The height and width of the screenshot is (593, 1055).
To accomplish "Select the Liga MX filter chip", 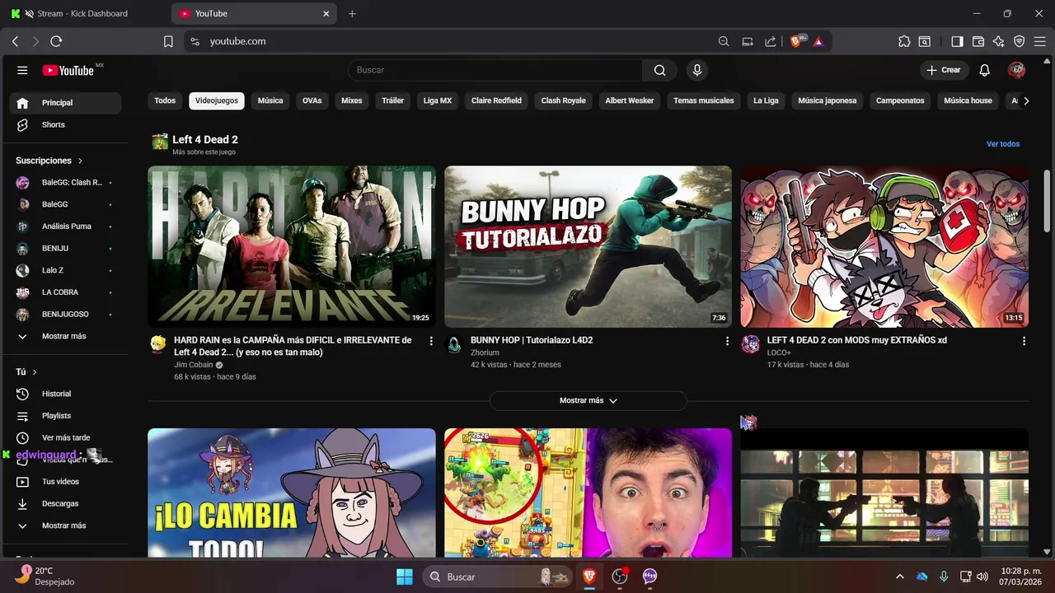I will tap(438, 100).
